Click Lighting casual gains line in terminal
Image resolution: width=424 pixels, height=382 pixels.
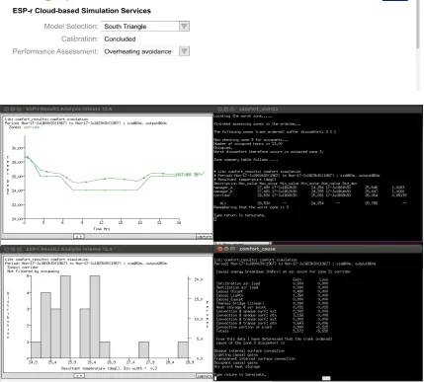(237, 354)
